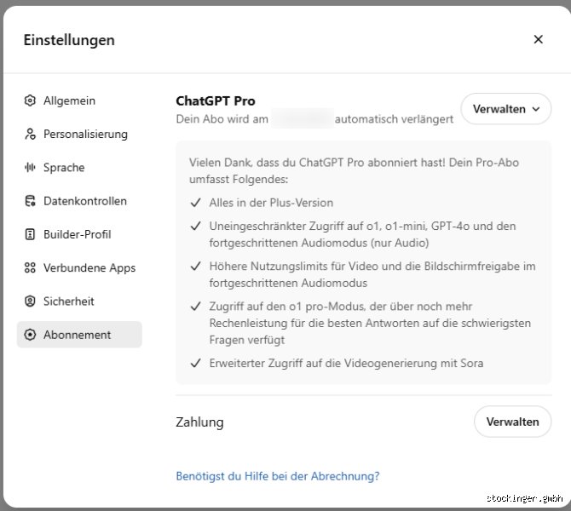
Task: Open the Sicherheit tab
Action: (x=79, y=301)
